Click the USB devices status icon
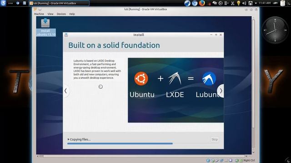Image resolution: width=291 pixels, height=163 pixels. (x=217, y=160)
